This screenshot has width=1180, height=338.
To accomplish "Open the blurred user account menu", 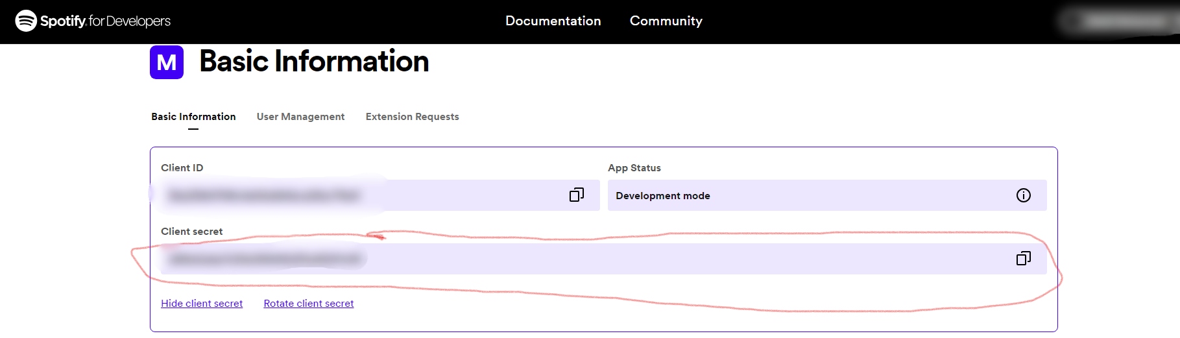I will point(1119,21).
